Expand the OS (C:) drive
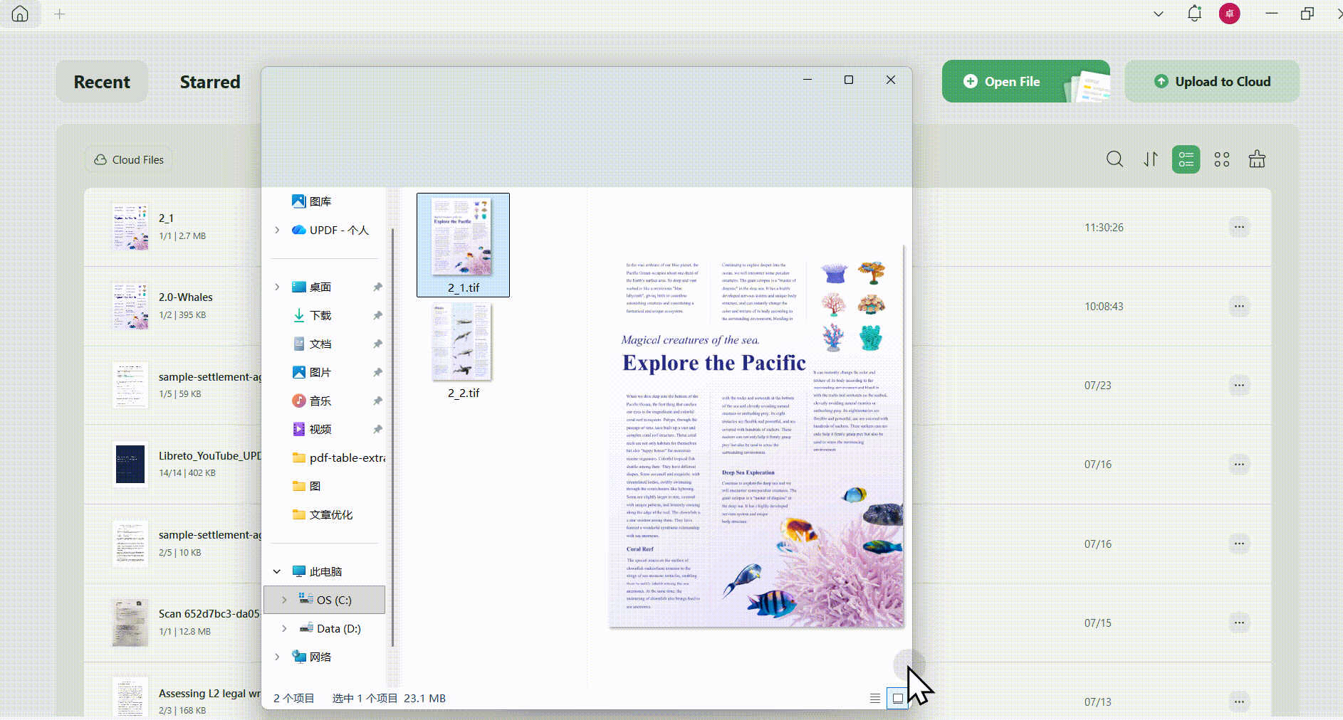1343x720 pixels. point(284,600)
